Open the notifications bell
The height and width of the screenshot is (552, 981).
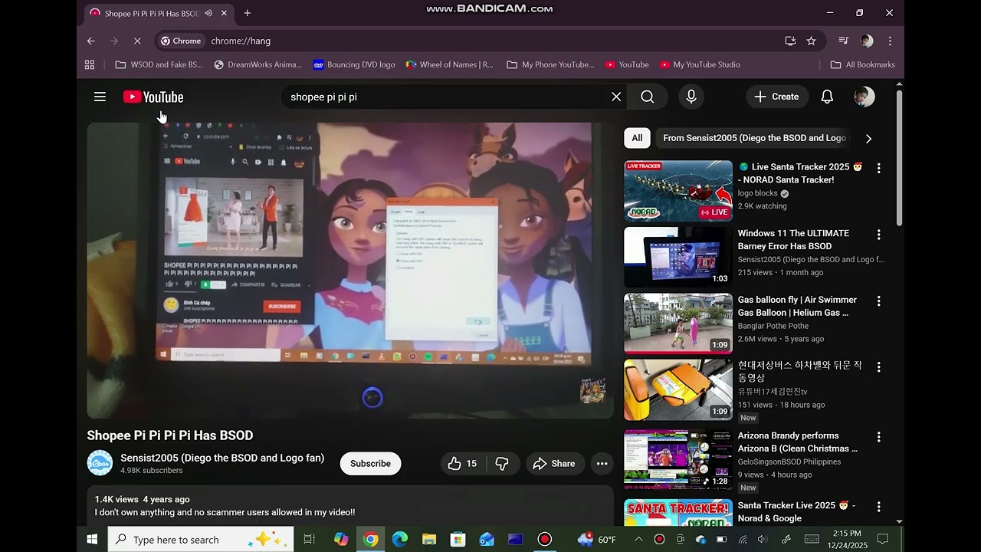click(827, 97)
